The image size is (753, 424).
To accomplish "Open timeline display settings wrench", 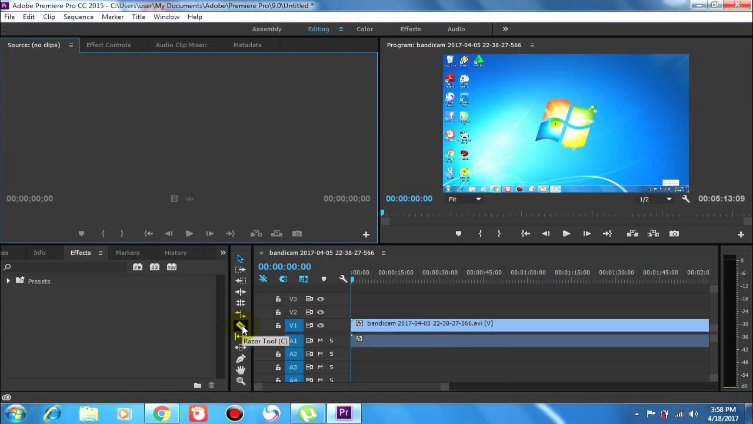I will [x=343, y=279].
